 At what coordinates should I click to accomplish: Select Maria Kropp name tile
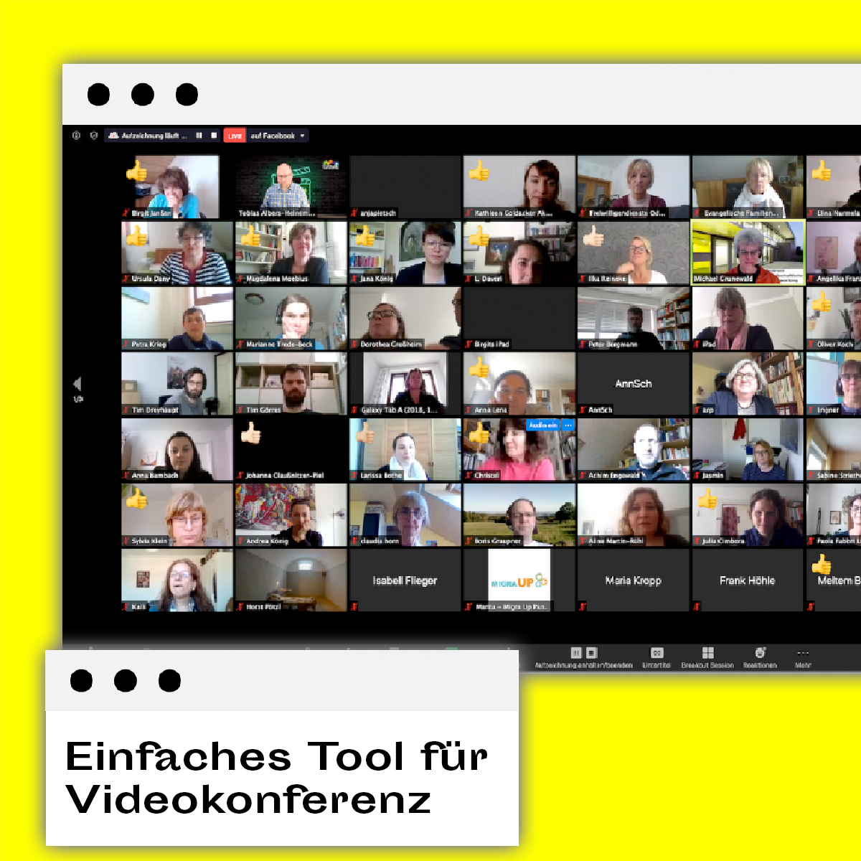click(x=633, y=580)
